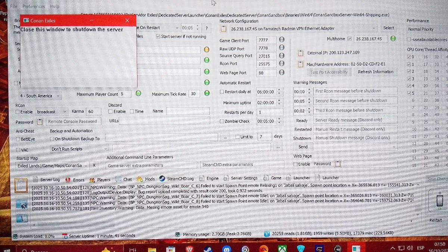Click the clipboard icon beside Web Page Password
Screen dimensions: 448x252
[x=337, y=164]
